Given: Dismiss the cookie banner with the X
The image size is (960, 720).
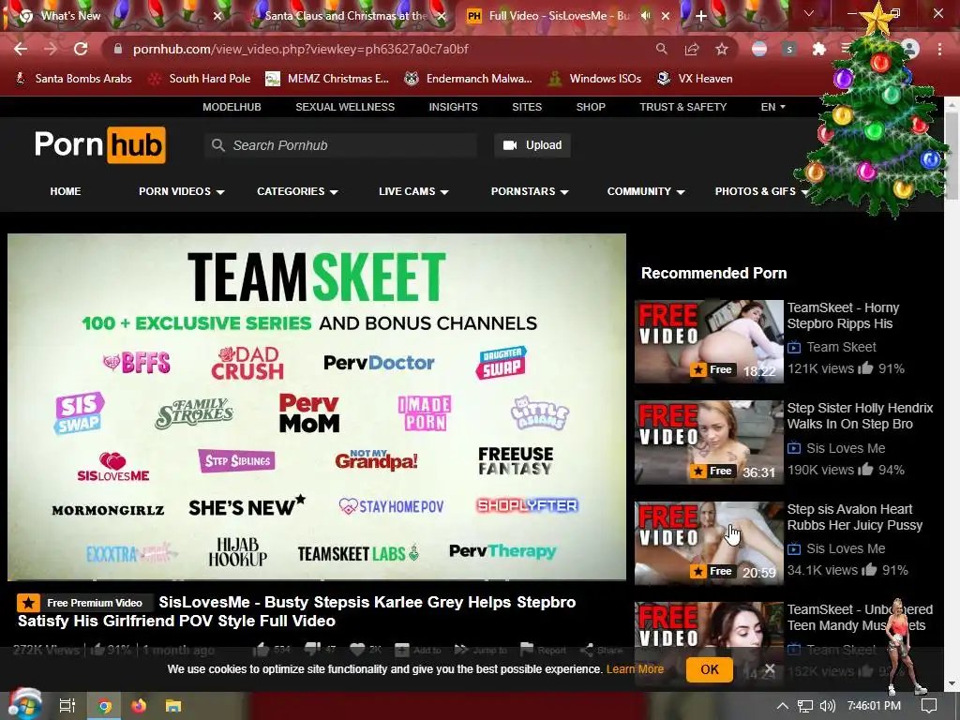Looking at the screenshot, I should pos(770,668).
